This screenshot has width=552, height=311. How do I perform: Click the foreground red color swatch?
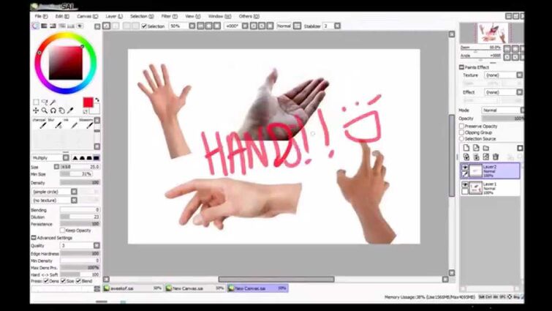point(88,102)
